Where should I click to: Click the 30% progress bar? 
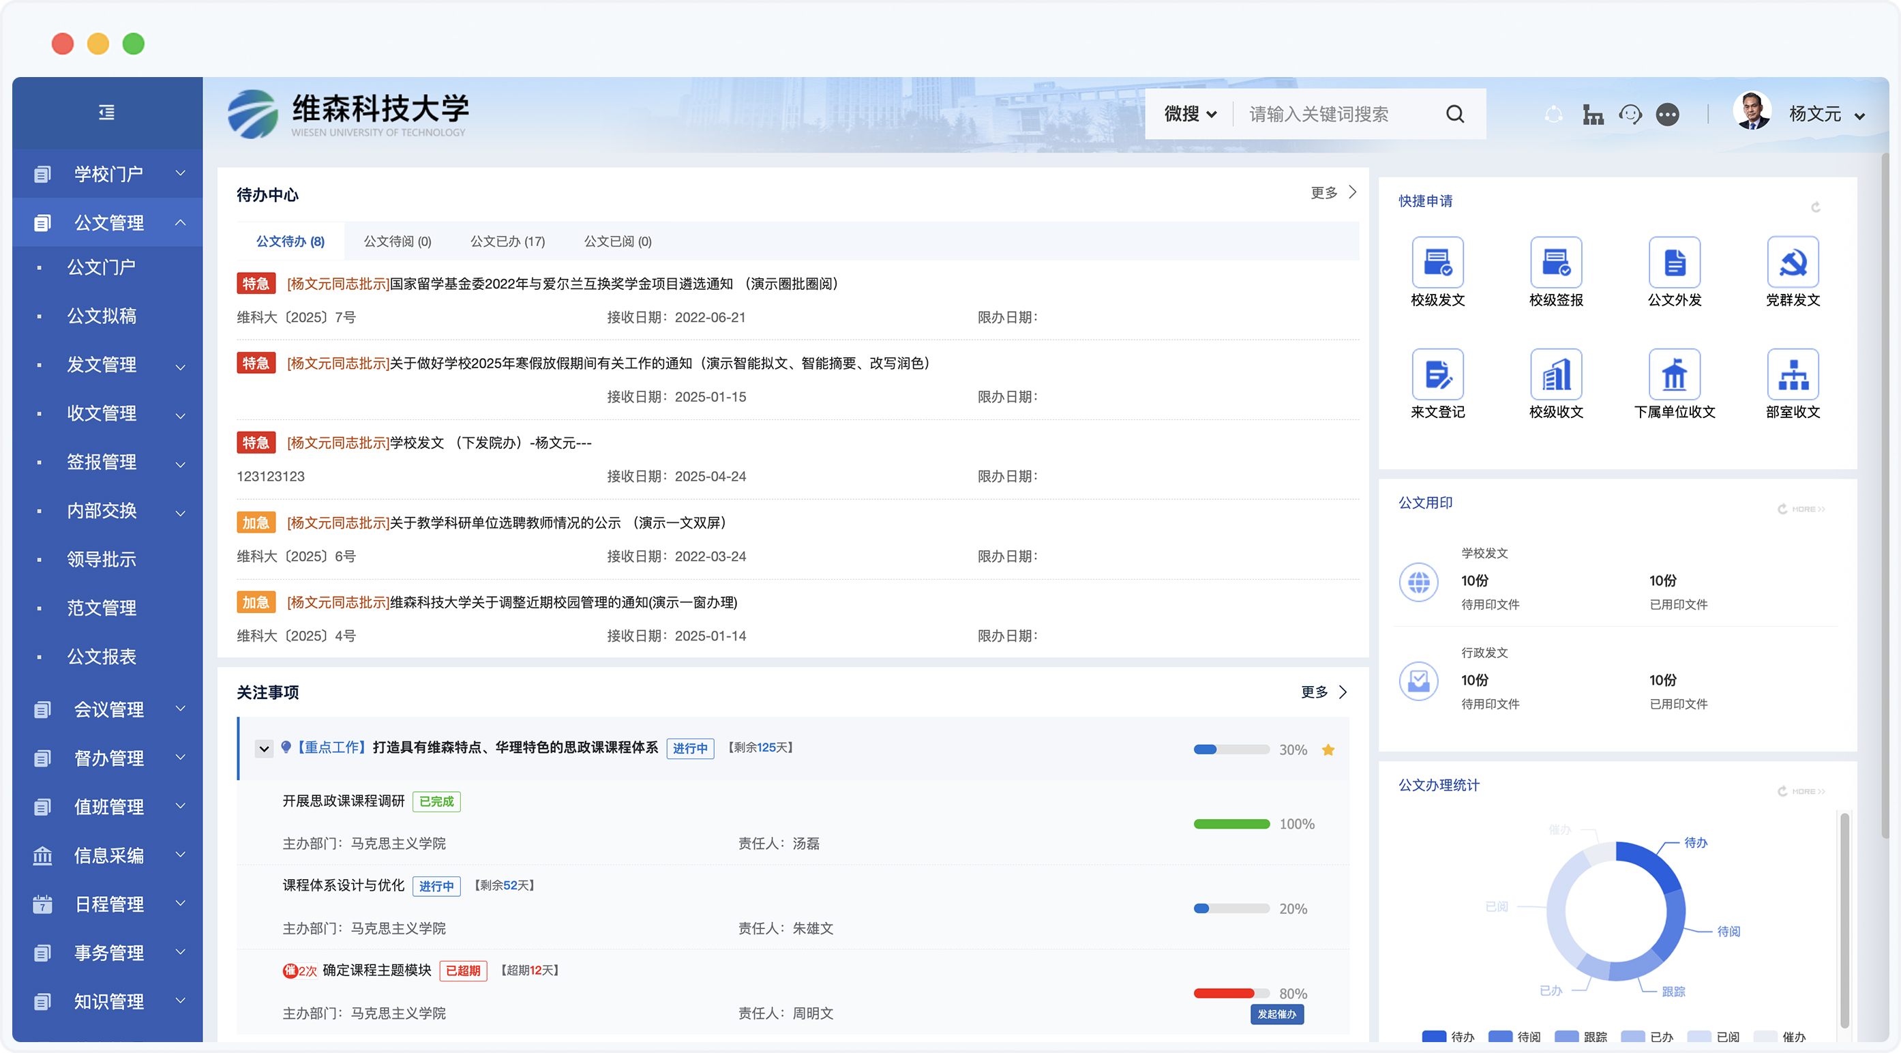click(1231, 750)
